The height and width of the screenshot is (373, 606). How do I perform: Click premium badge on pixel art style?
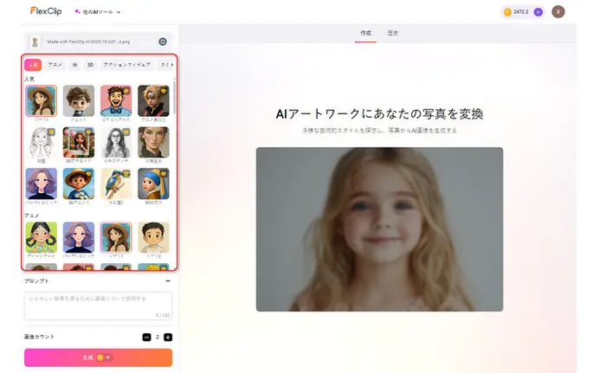click(x=126, y=91)
